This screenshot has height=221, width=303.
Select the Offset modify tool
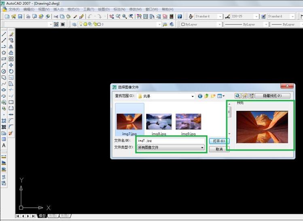point(11,53)
